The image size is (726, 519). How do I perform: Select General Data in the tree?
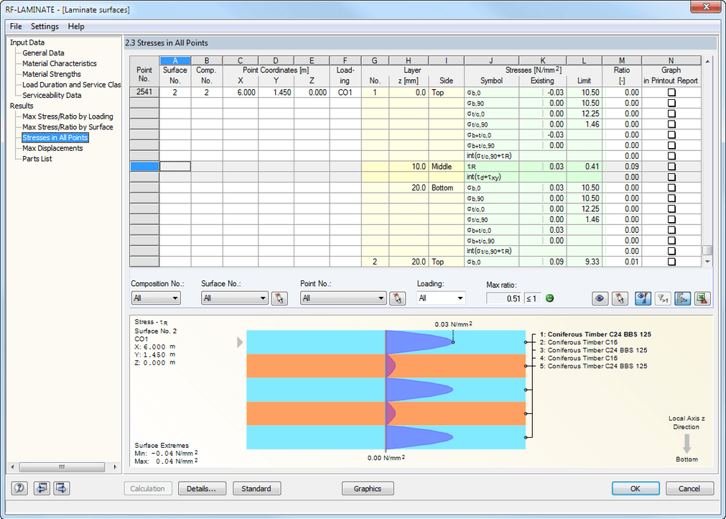44,52
